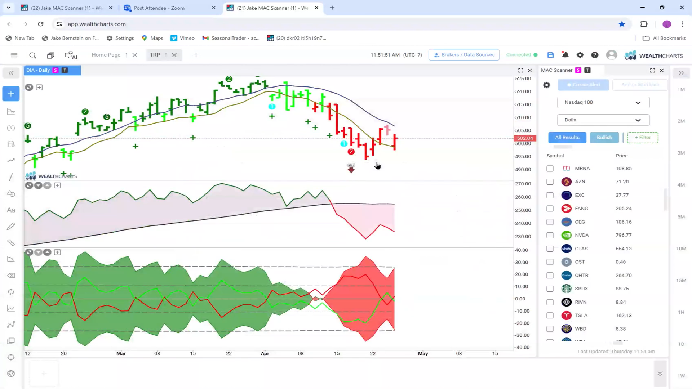Expand bottom panel double chevron
The width and height of the screenshot is (692, 389).
[x=660, y=374]
